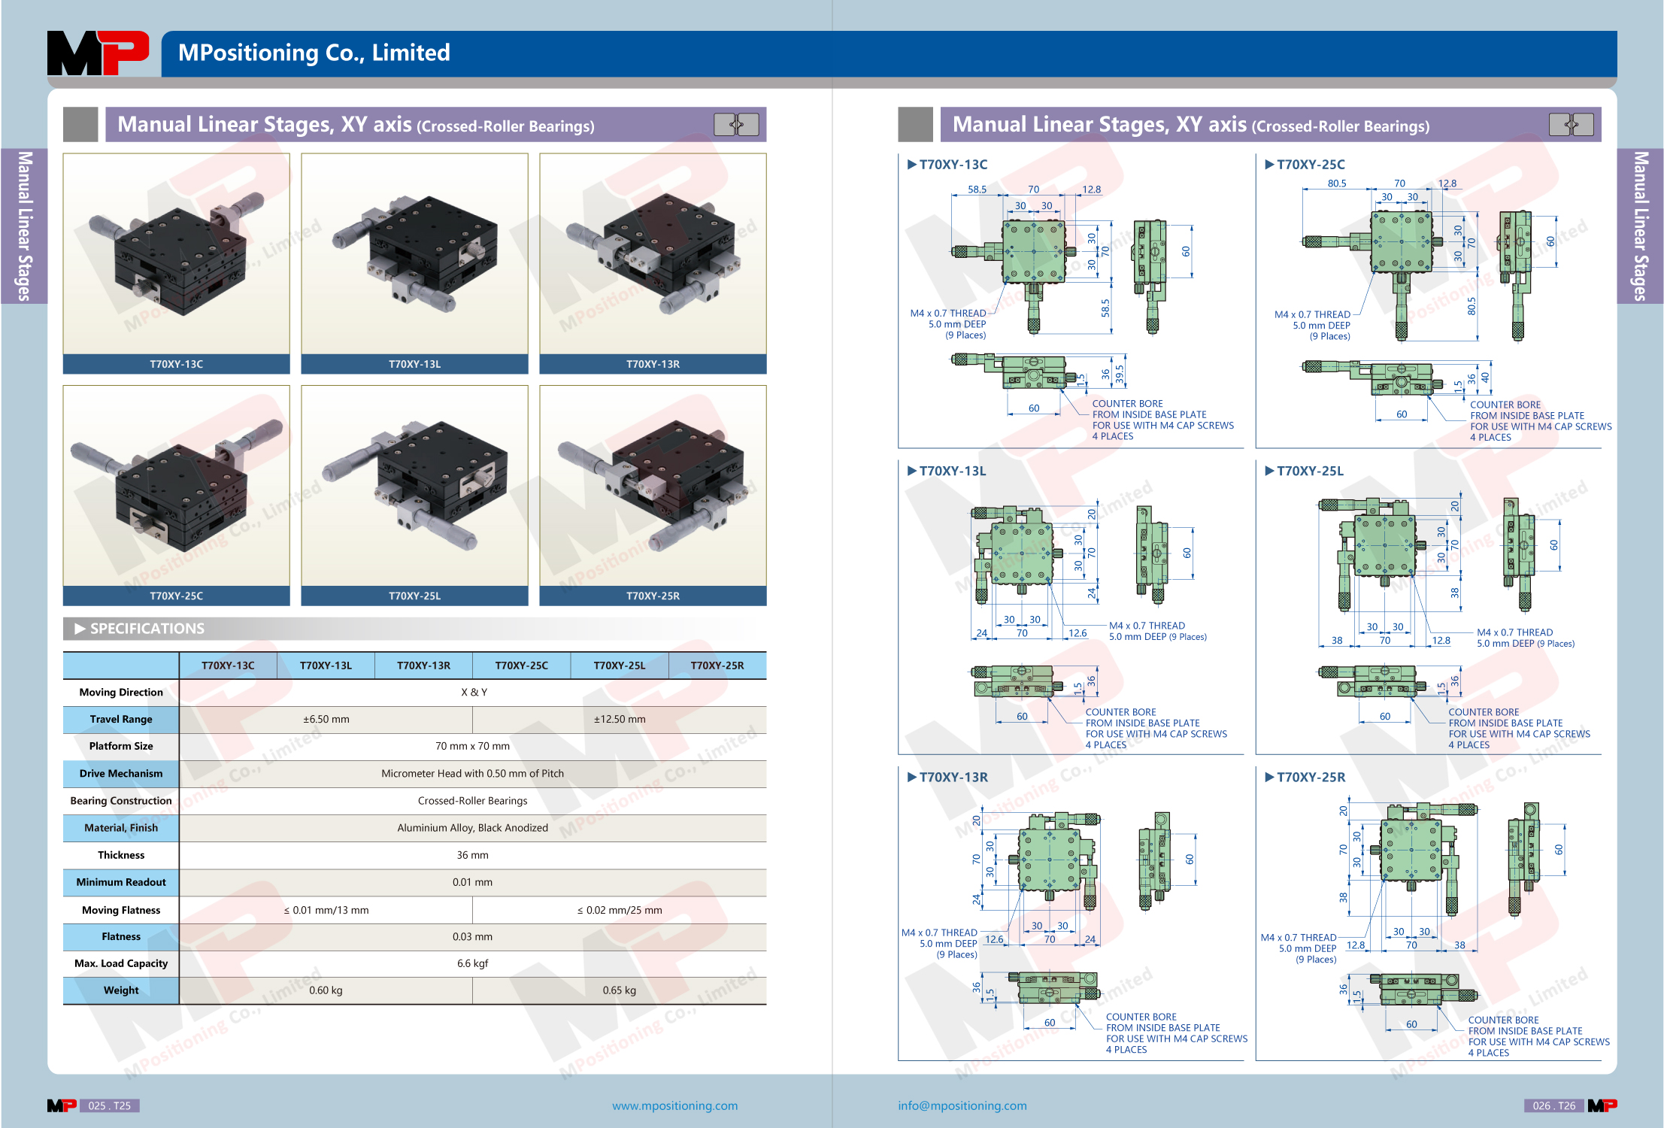This screenshot has height=1128, width=1664.
Task: Click the Moving Flatness row label
Action: click(121, 910)
